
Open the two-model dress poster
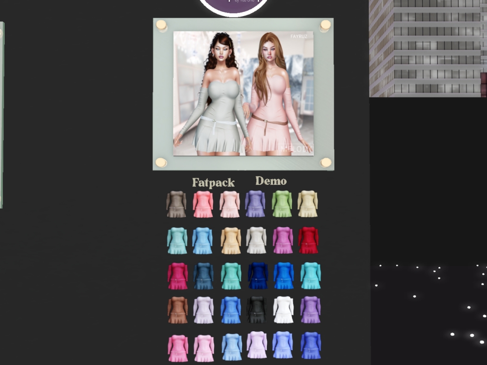(x=243, y=94)
